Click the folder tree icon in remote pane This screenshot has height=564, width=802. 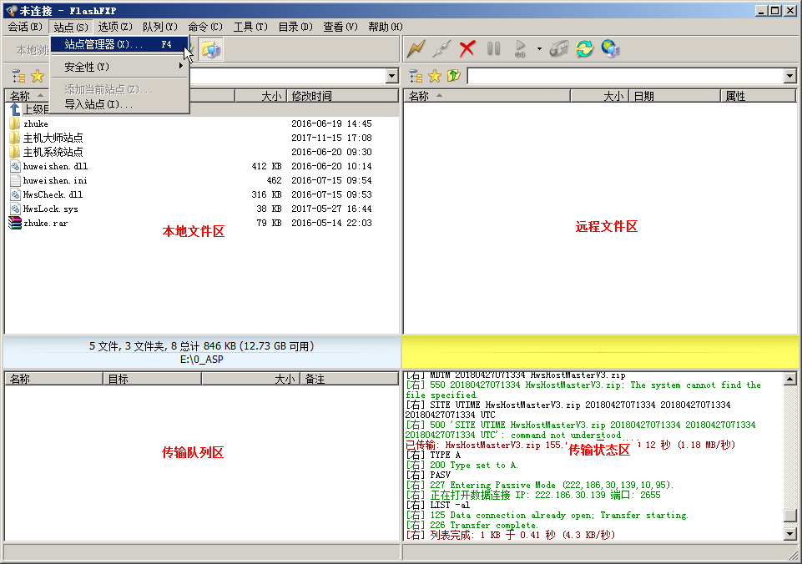(x=416, y=76)
